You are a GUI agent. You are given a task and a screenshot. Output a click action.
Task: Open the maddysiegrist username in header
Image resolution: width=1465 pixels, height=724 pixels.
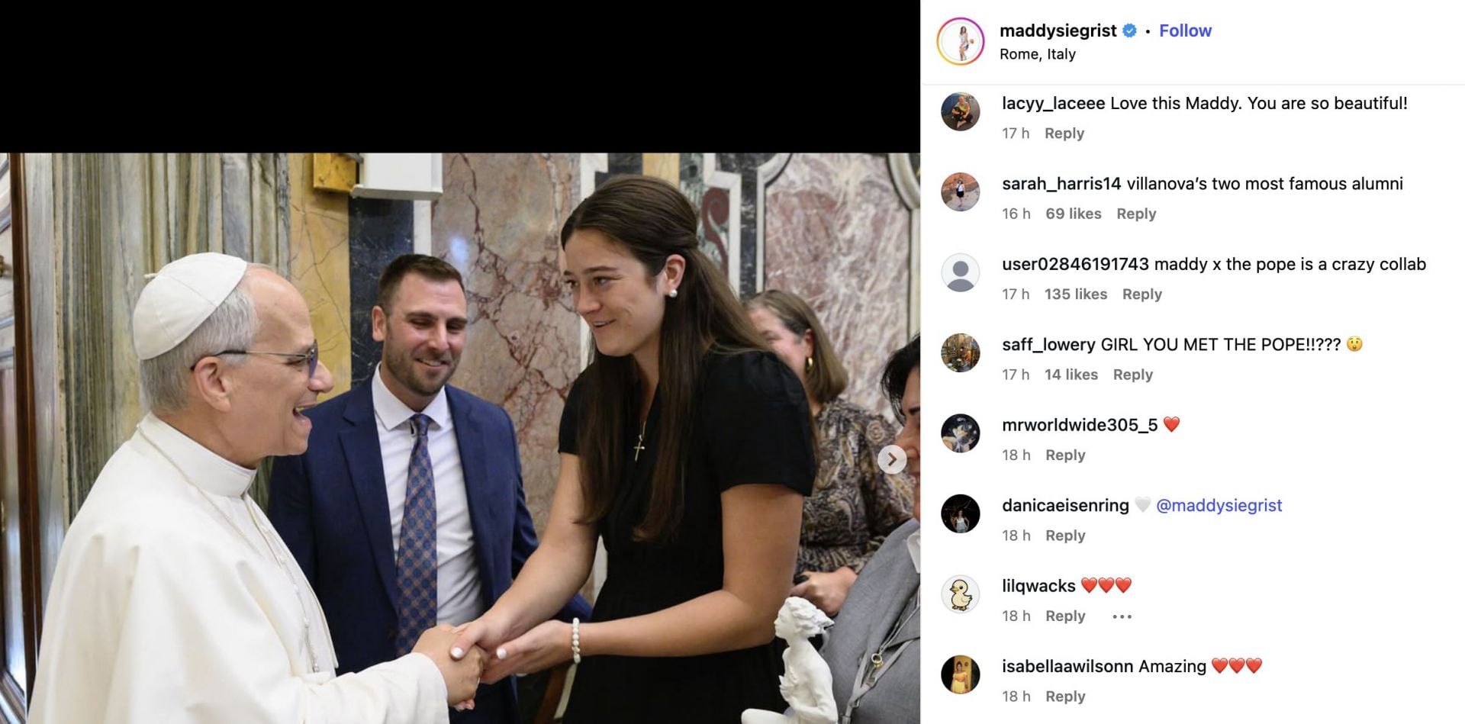1058,31
